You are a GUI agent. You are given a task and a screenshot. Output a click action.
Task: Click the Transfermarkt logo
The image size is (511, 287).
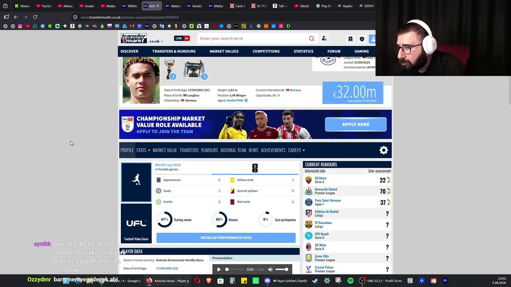[x=134, y=38]
